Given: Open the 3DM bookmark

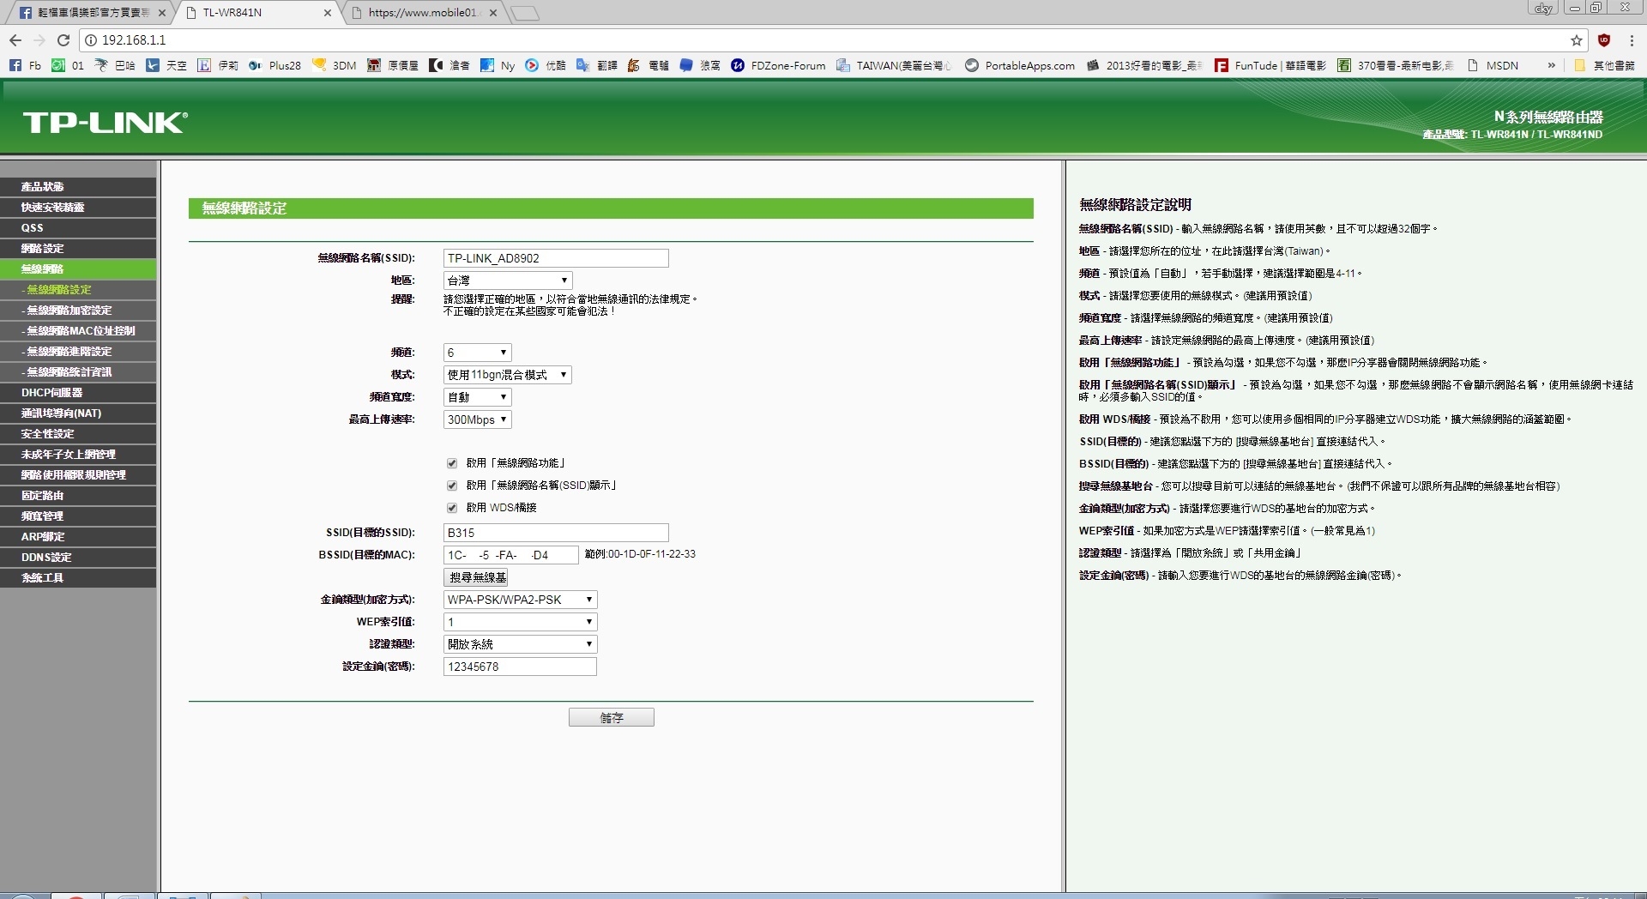Looking at the screenshot, I should pos(335,65).
